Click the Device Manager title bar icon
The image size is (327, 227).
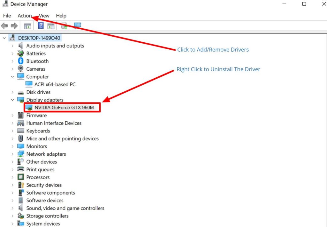5,4
